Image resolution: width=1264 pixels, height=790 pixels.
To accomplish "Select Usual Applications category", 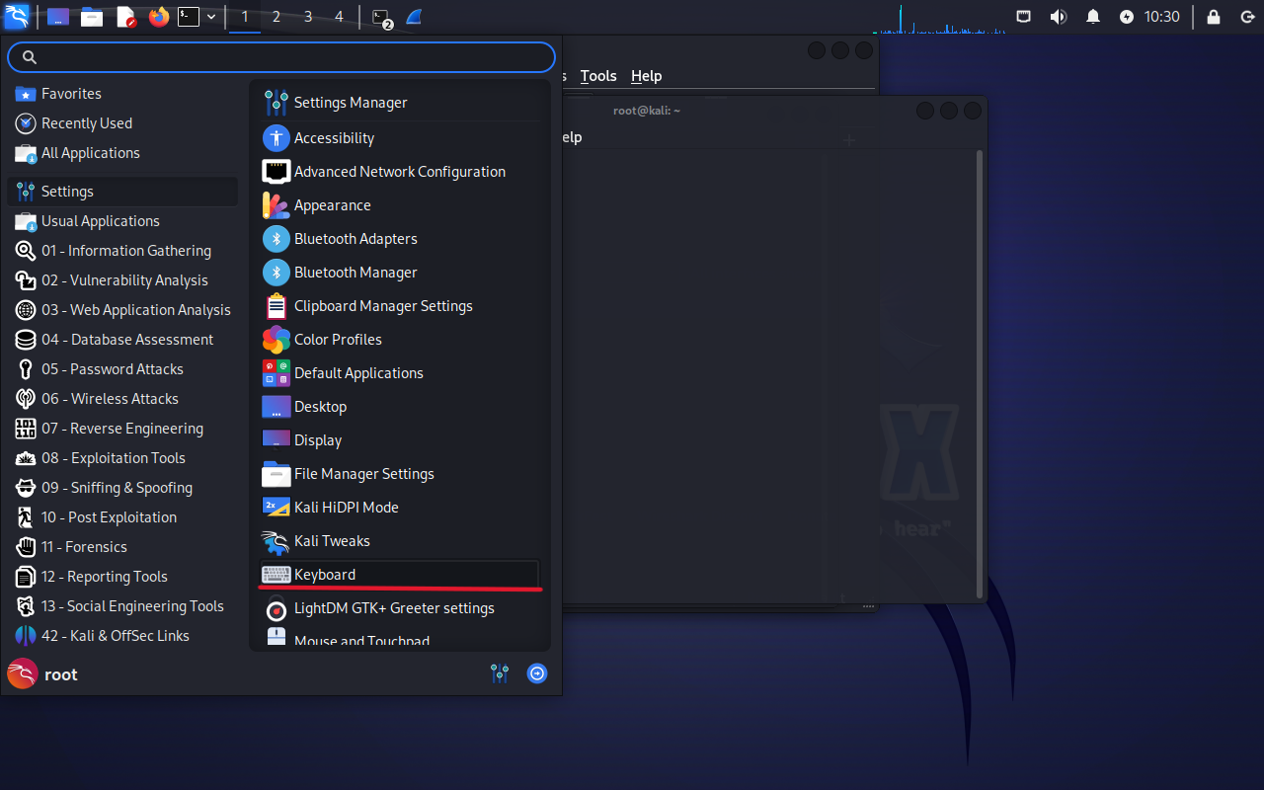I will (x=122, y=221).
